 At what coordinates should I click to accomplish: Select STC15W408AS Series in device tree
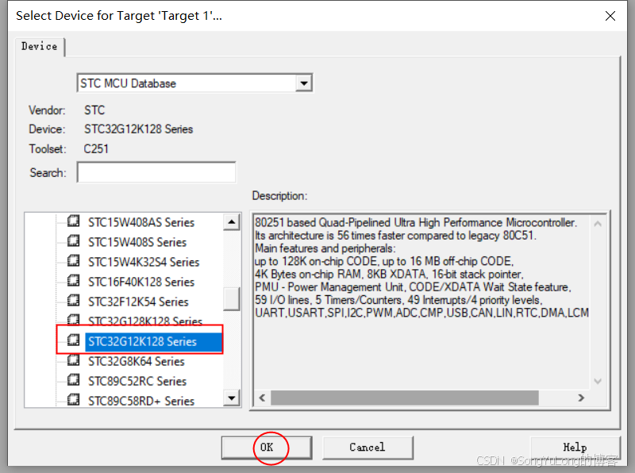coord(141,222)
